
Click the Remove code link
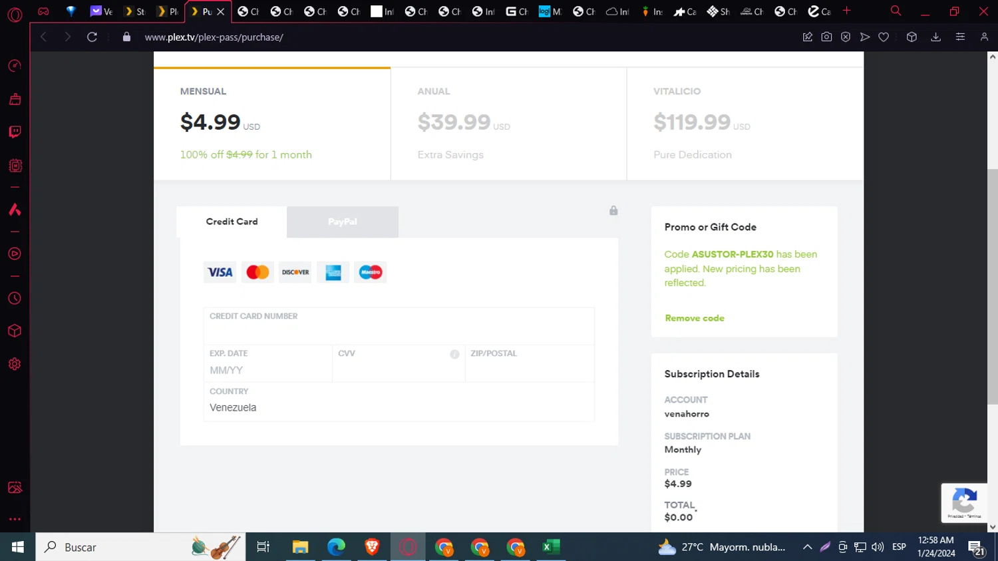[695, 318]
